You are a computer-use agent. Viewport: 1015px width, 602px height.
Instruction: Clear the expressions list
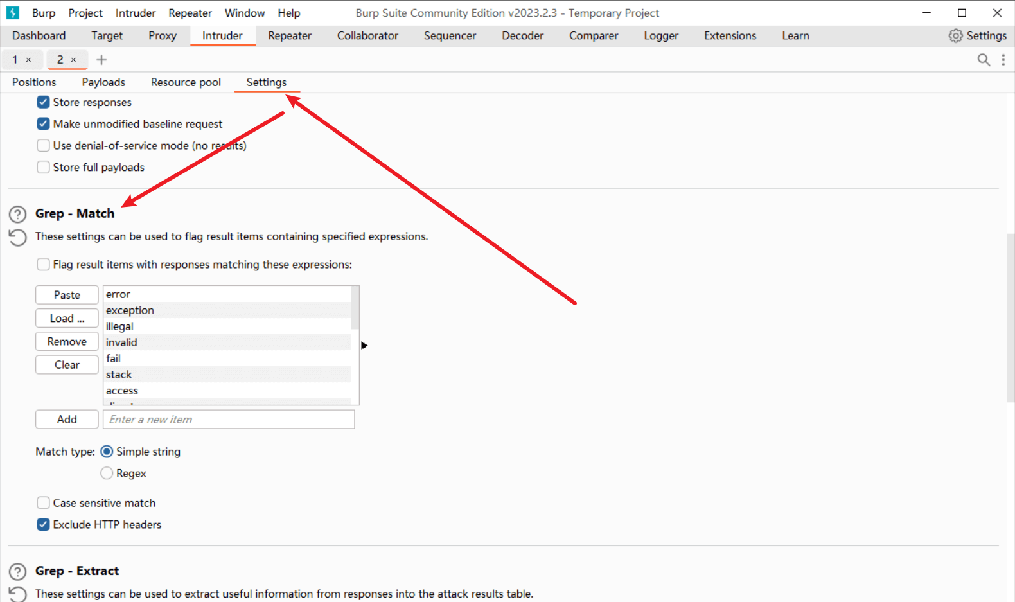67,365
